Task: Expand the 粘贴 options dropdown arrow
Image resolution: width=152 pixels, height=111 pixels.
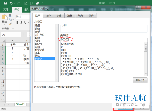Action: click(x=5, y=24)
